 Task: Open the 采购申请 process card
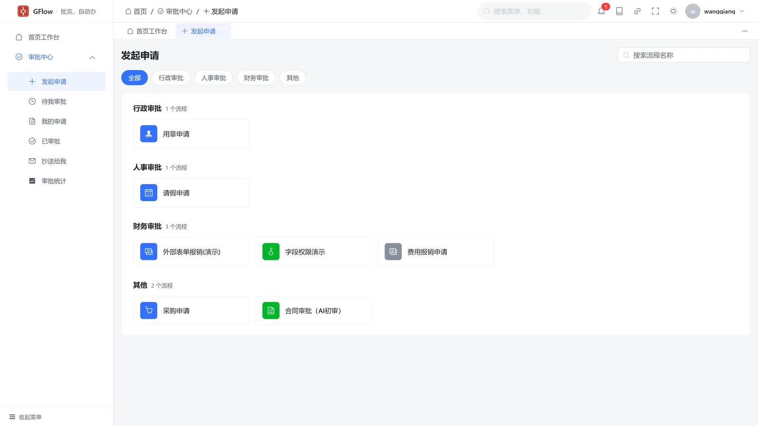point(191,311)
